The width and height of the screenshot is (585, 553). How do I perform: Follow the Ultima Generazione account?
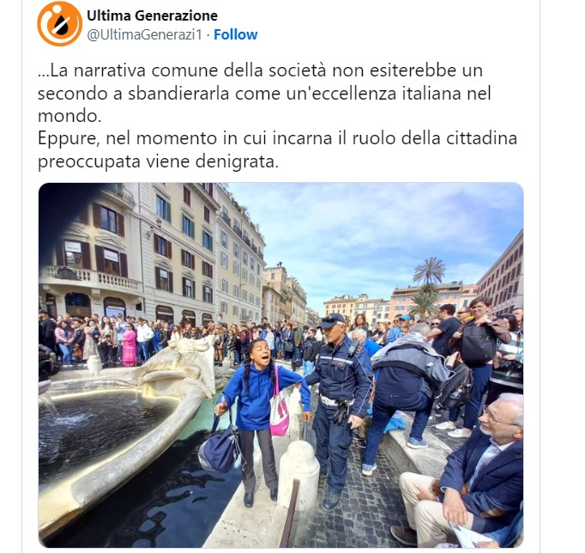pos(235,34)
